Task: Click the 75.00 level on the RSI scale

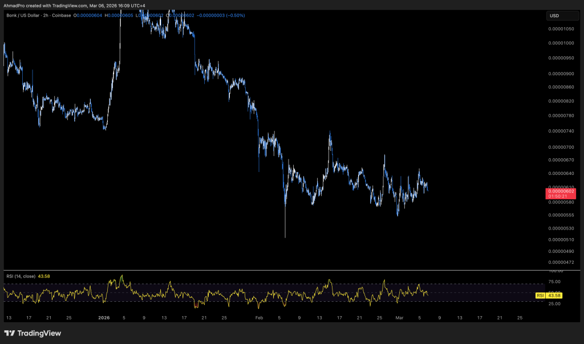Action: click(x=554, y=282)
